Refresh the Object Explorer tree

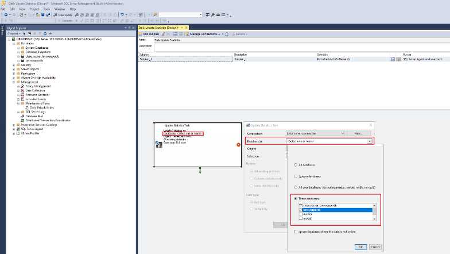pyautogui.click(x=45, y=33)
